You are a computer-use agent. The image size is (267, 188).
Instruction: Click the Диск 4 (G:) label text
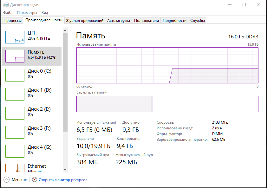(40, 147)
